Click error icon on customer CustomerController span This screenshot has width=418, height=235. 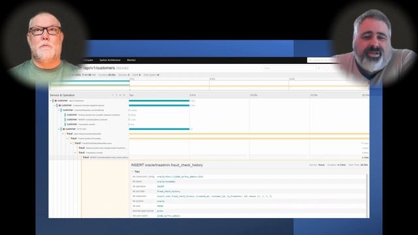[x=59, y=106]
